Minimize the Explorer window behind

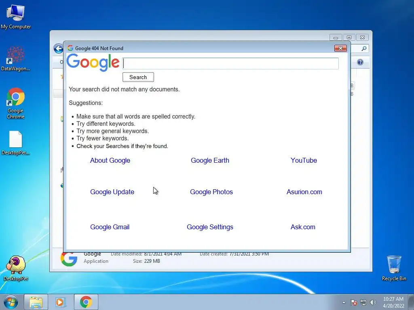tap(336, 38)
